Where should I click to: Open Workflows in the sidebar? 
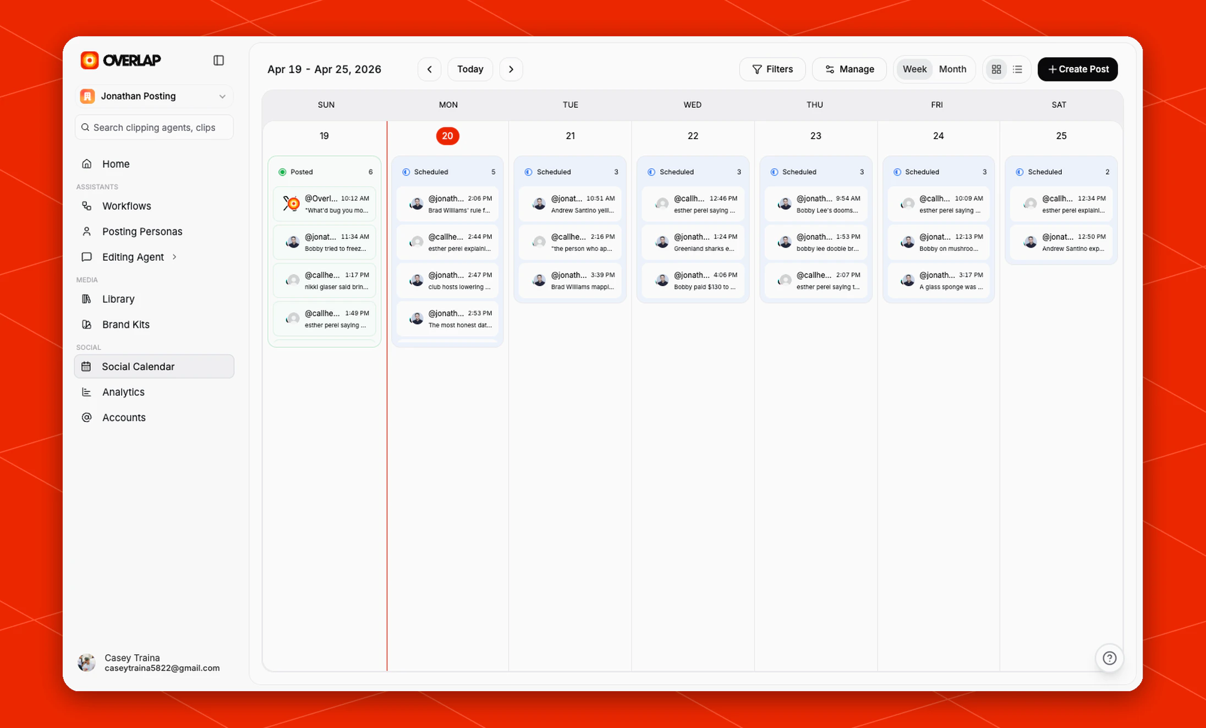(x=154, y=206)
